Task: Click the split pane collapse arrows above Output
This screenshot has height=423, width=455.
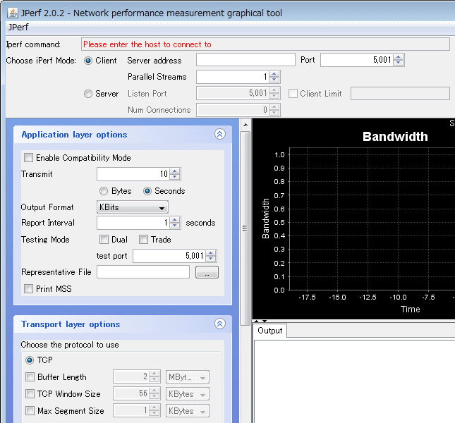Action: pyautogui.click(x=260, y=321)
